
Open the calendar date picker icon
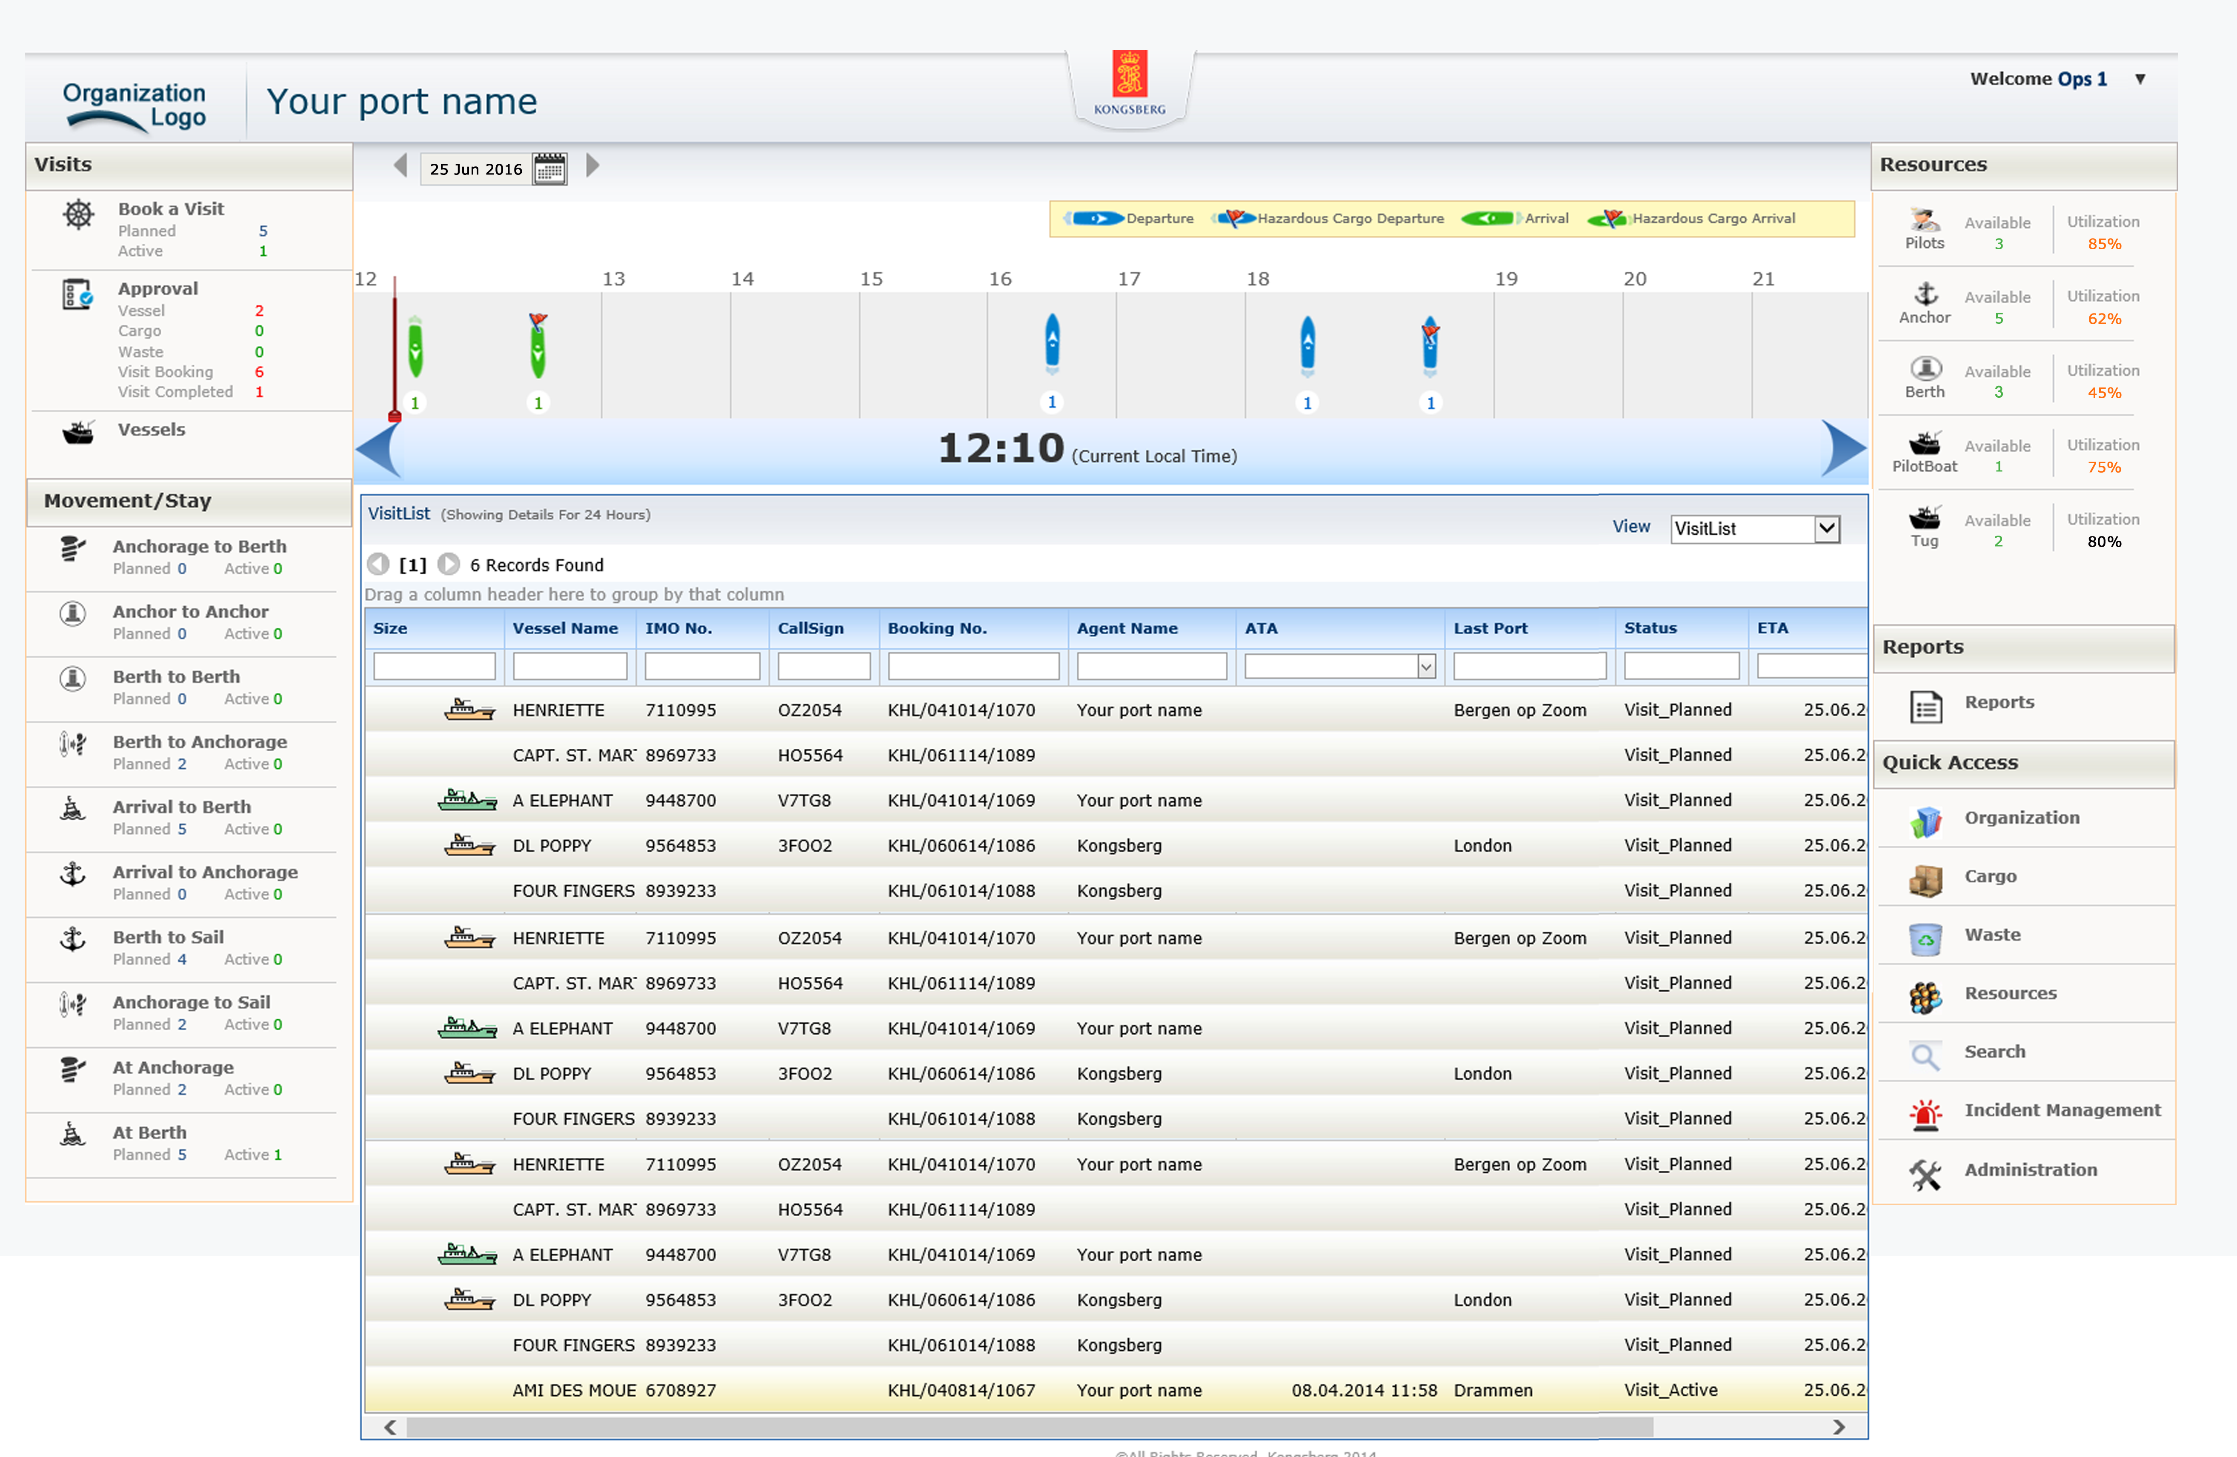pyautogui.click(x=550, y=169)
